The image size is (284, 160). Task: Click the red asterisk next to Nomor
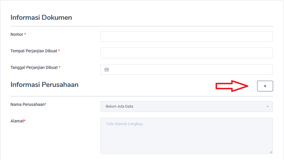point(25,35)
